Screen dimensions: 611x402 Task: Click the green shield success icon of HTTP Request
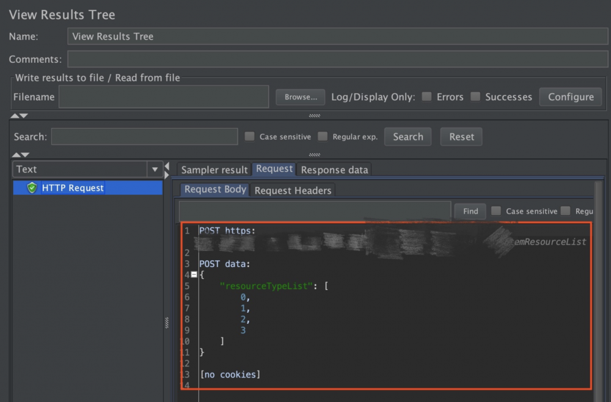pos(32,188)
